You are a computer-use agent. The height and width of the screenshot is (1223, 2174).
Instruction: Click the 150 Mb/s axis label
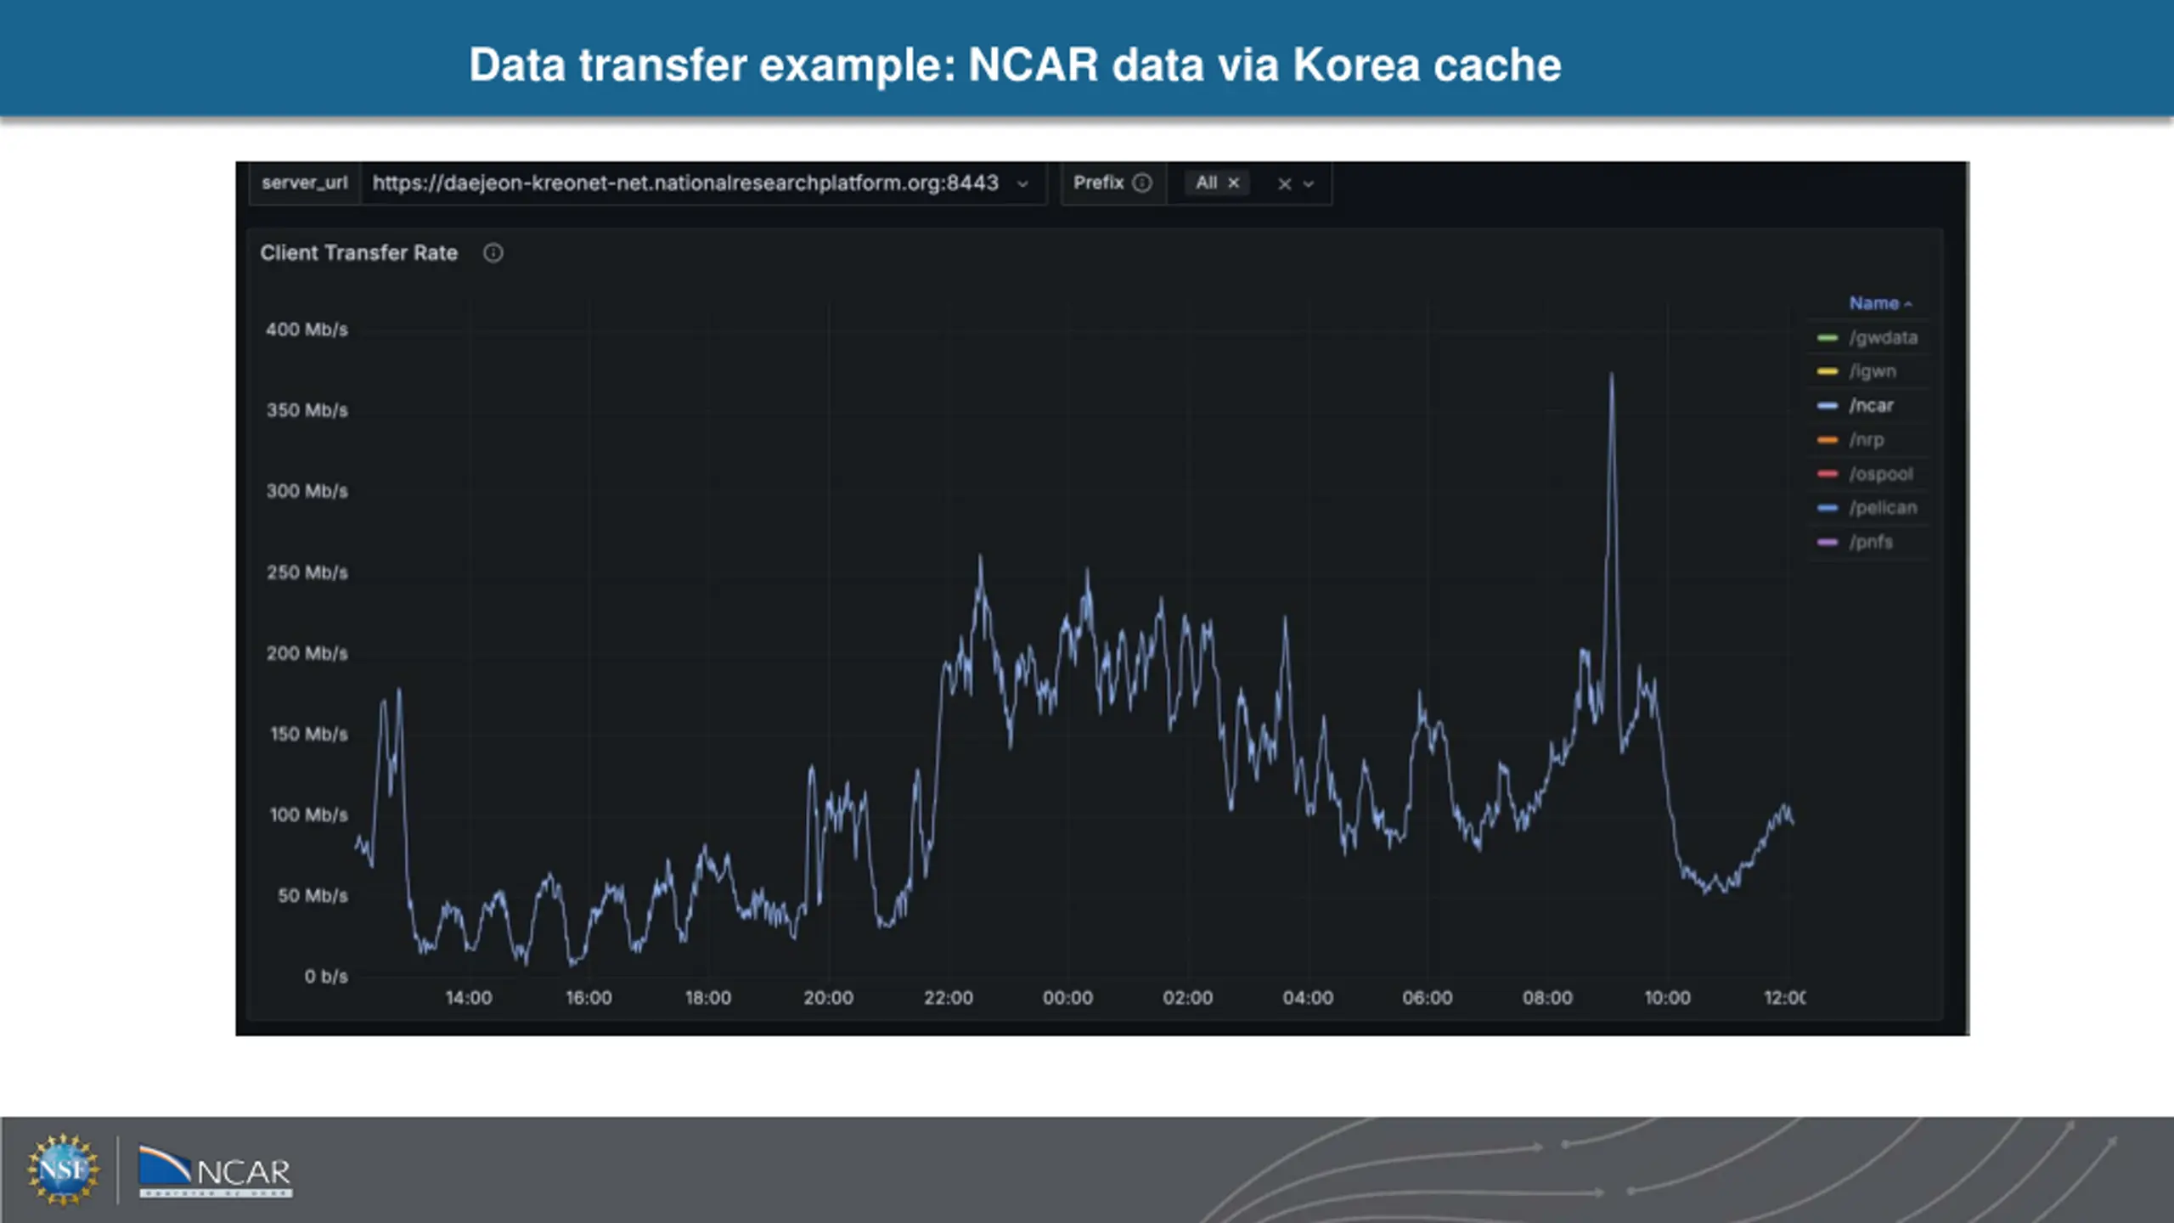(309, 734)
